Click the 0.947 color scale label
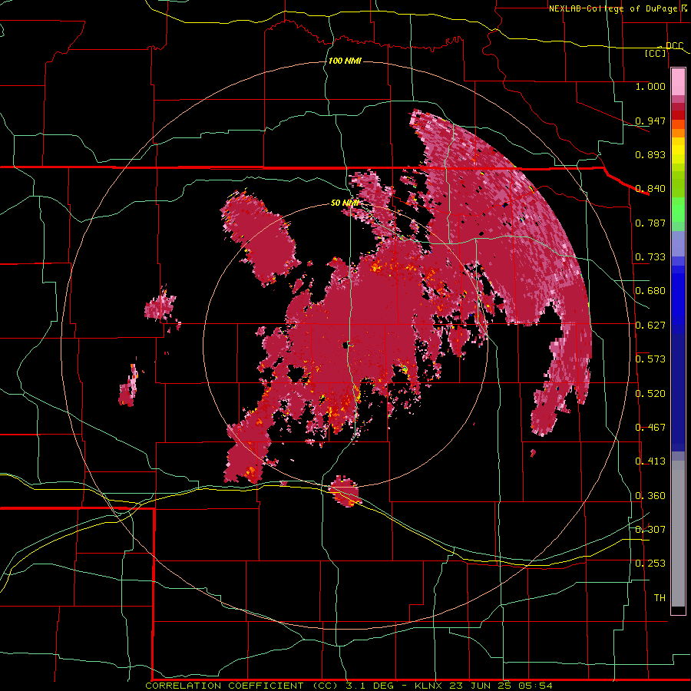 (650, 121)
